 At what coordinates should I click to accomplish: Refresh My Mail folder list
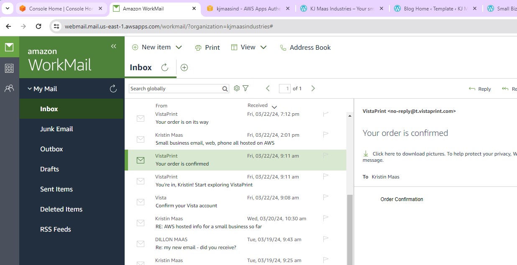(x=113, y=89)
